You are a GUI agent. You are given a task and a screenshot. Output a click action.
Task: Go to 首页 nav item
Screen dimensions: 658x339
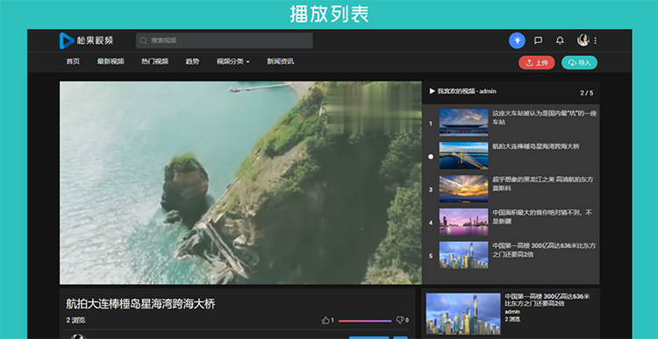[x=73, y=61]
